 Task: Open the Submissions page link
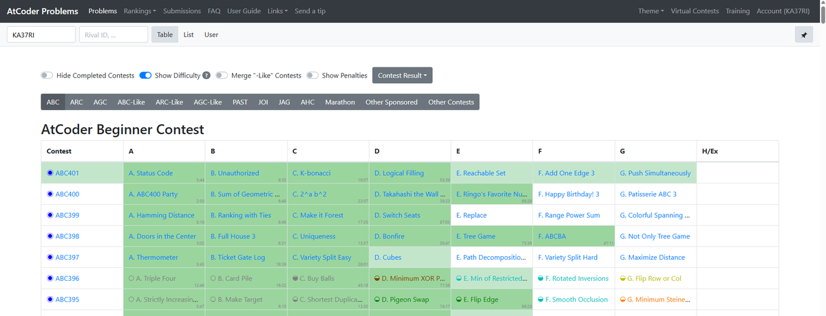tap(182, 11)
